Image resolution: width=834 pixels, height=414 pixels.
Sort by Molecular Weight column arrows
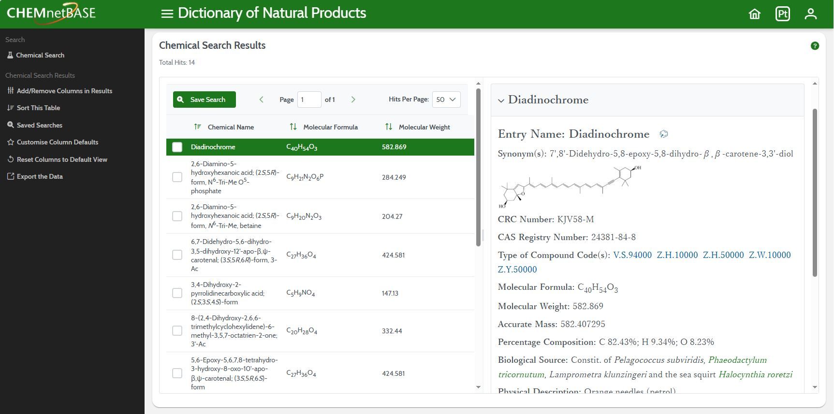point(388,127)
